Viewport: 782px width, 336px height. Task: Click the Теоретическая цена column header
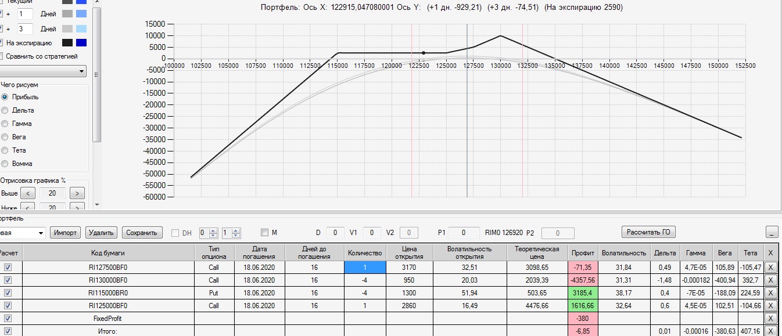pyautogui.click(x=537, y=252)
